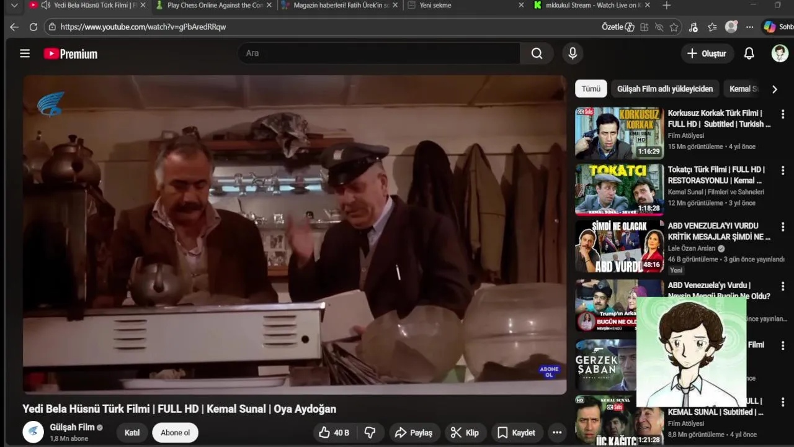This screenshot has height=447, width=794.
Task: Click the Abone Ol overlay in video
Action: 549,372
